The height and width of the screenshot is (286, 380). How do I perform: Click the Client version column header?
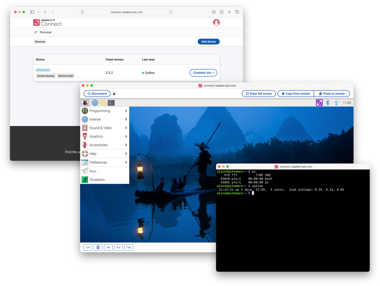[x=115, y=59]
